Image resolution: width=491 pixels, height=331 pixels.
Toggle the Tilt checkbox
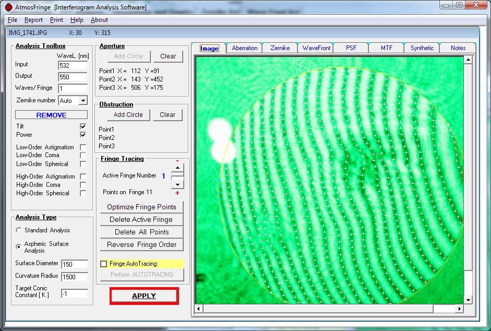[83, 126]
